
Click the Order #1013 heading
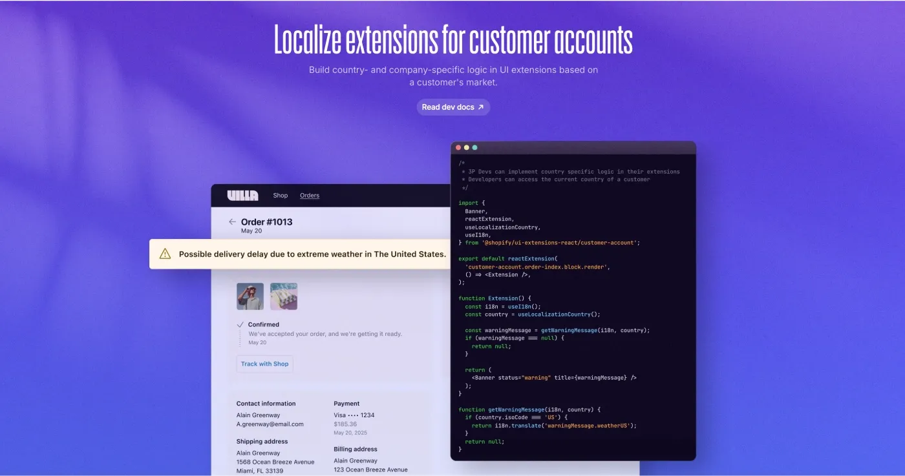(266, 221)
